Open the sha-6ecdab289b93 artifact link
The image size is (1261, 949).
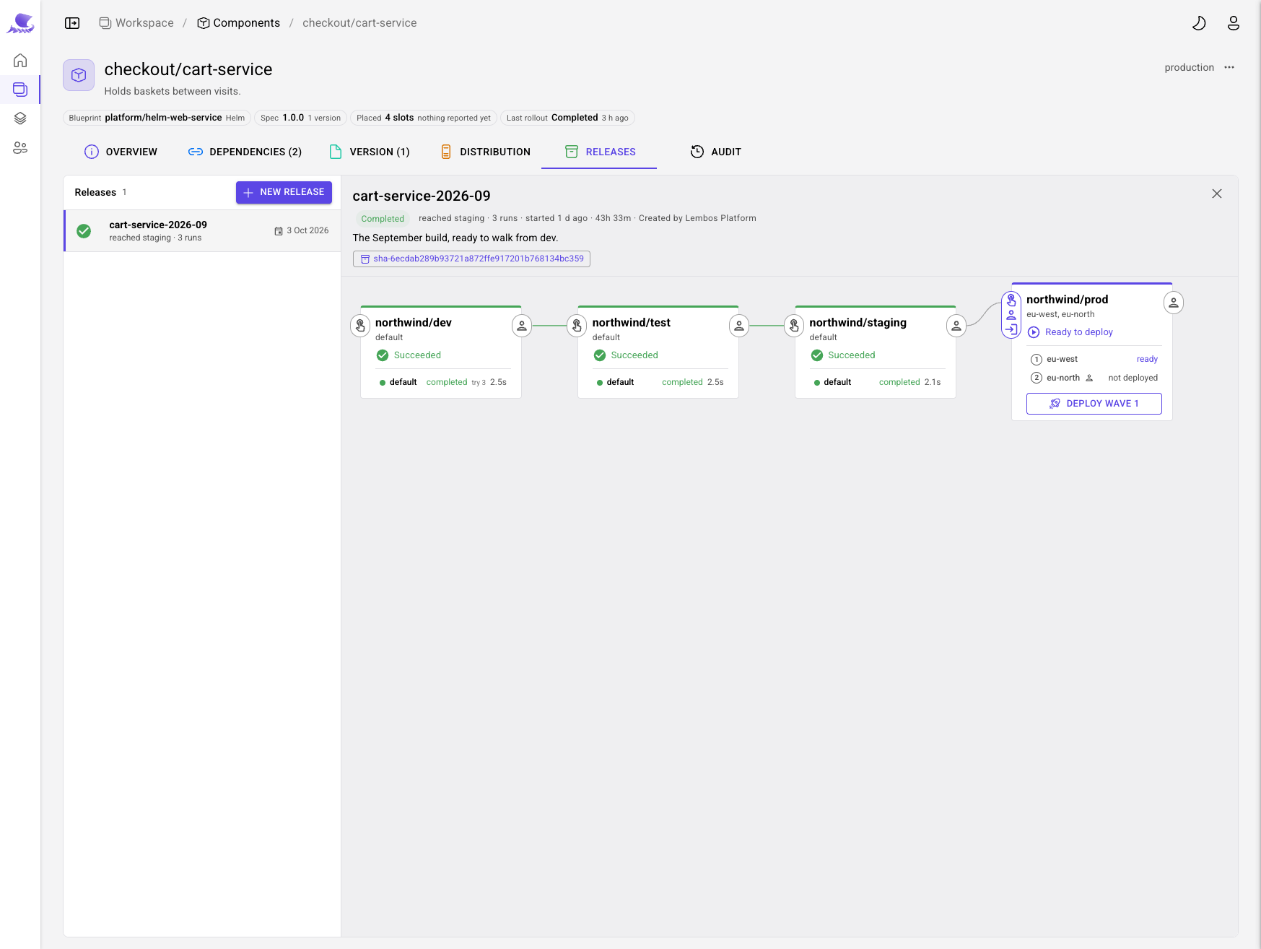pos(471,259)
